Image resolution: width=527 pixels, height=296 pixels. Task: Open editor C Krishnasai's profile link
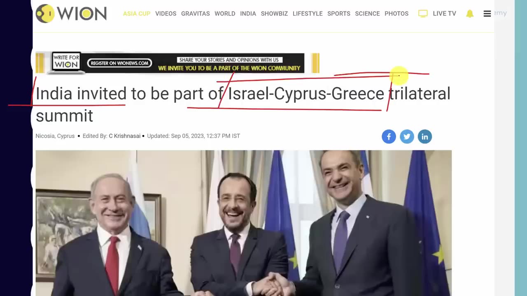[124, 136]
